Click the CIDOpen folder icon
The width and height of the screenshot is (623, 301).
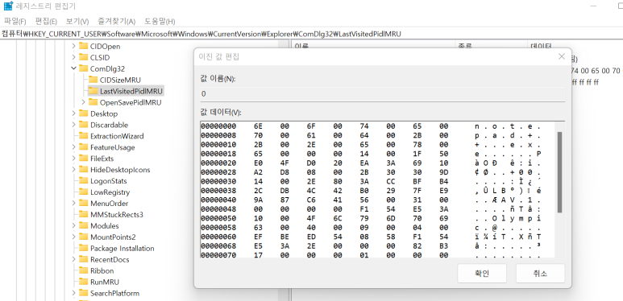(83, 46)
